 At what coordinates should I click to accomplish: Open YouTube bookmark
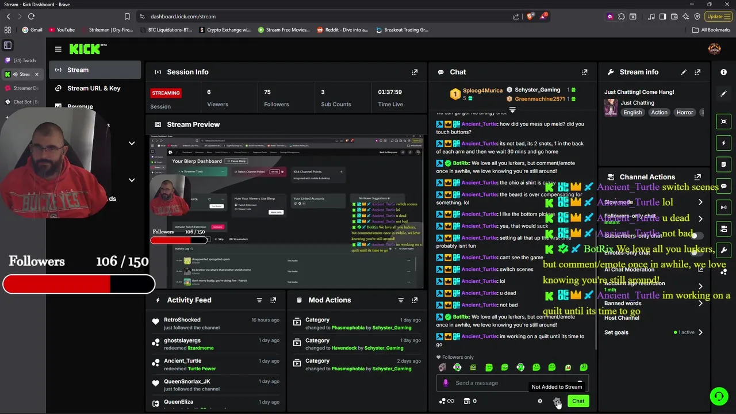62,30
